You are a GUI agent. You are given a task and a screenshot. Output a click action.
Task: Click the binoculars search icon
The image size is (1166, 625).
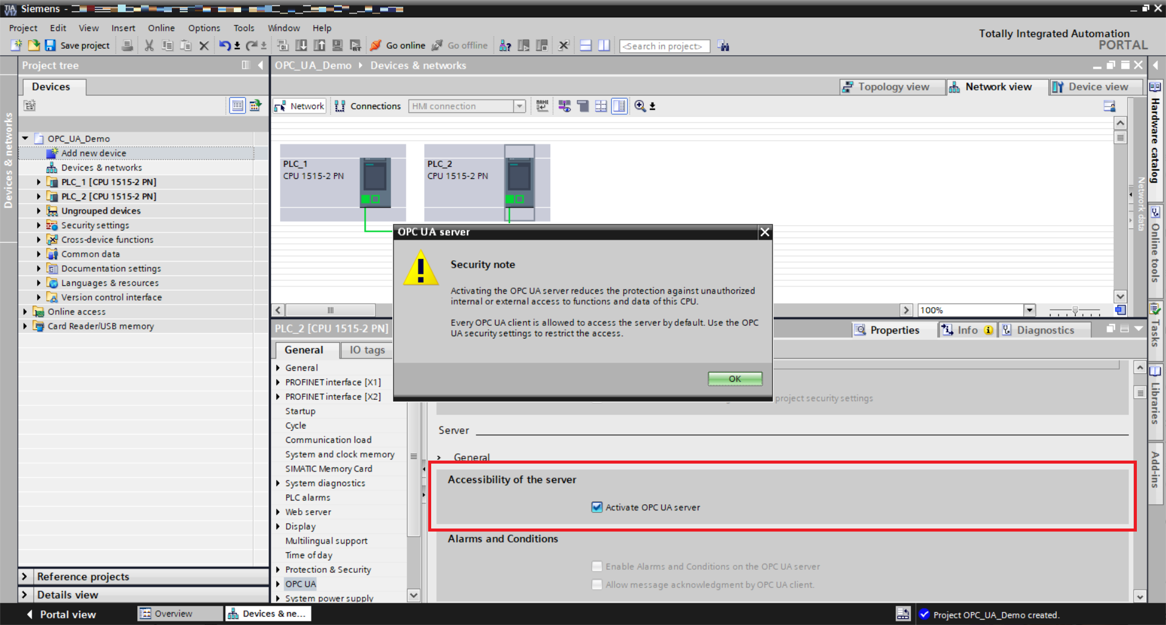pos(723,46)
